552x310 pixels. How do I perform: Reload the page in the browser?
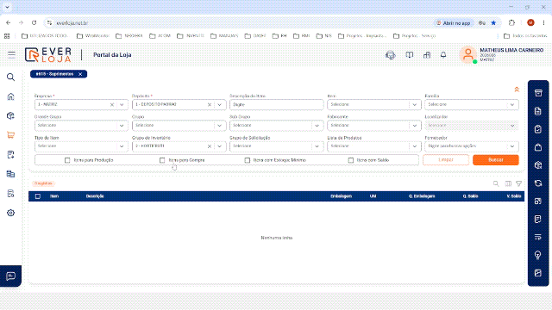coord(34,23)
